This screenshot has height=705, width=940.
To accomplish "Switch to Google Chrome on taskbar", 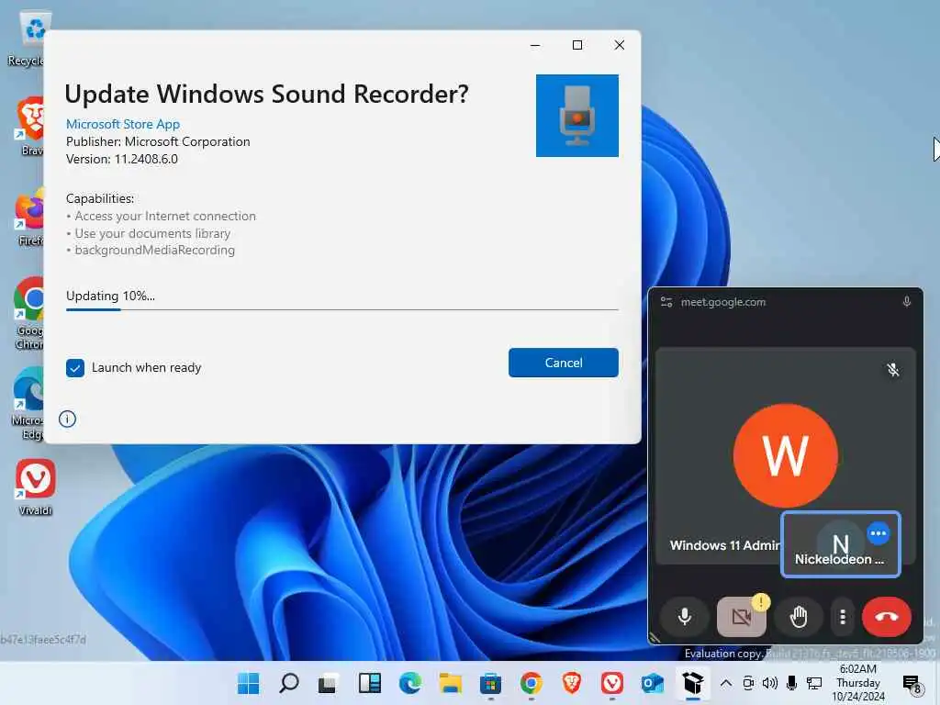I will [x=532, y=683].
